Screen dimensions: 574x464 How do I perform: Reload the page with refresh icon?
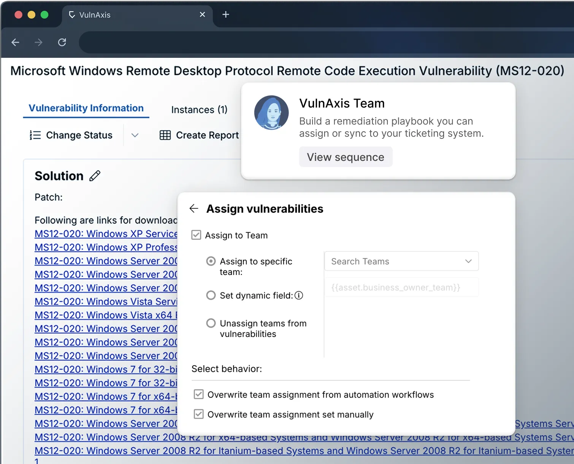pos(62,42)
